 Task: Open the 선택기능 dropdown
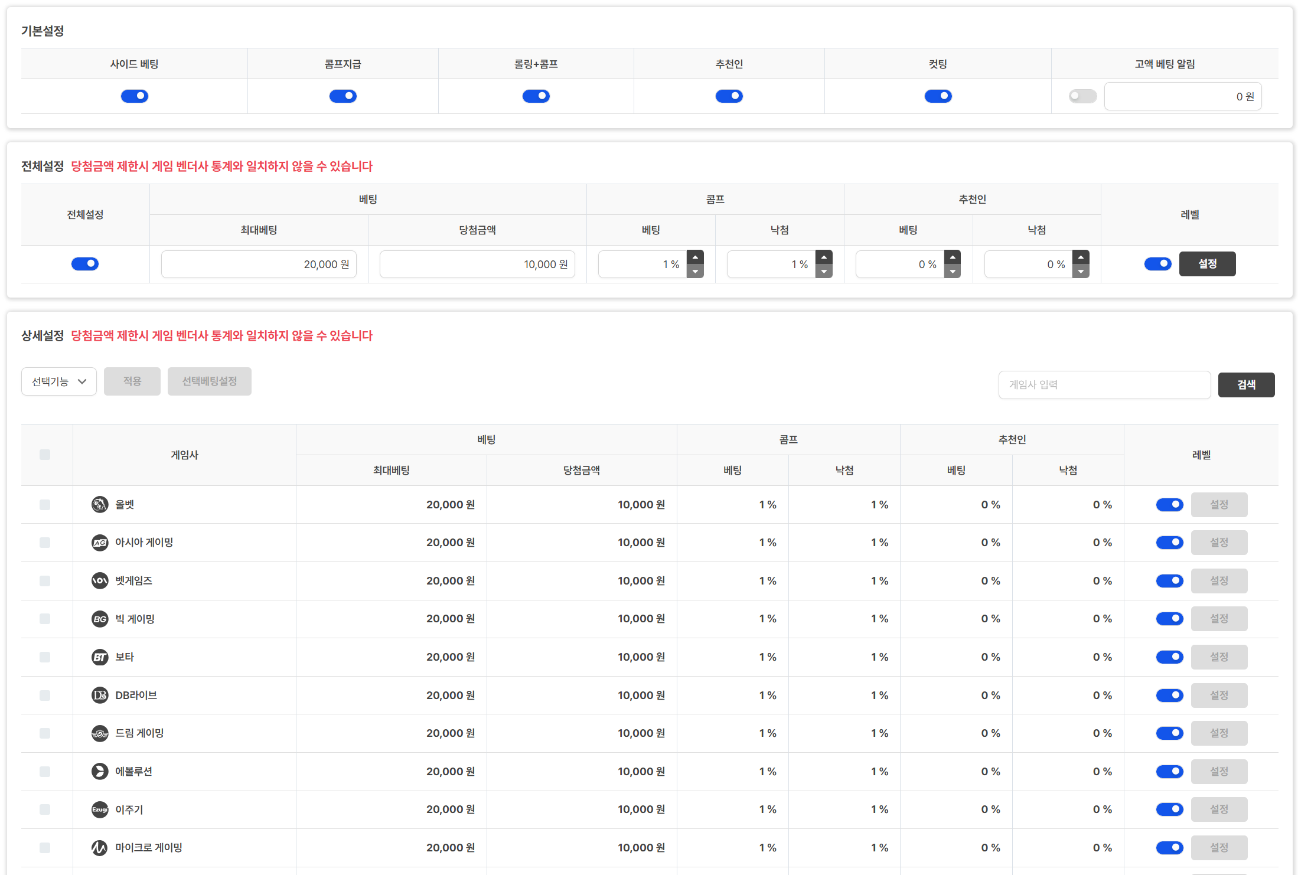coord(59,381)
